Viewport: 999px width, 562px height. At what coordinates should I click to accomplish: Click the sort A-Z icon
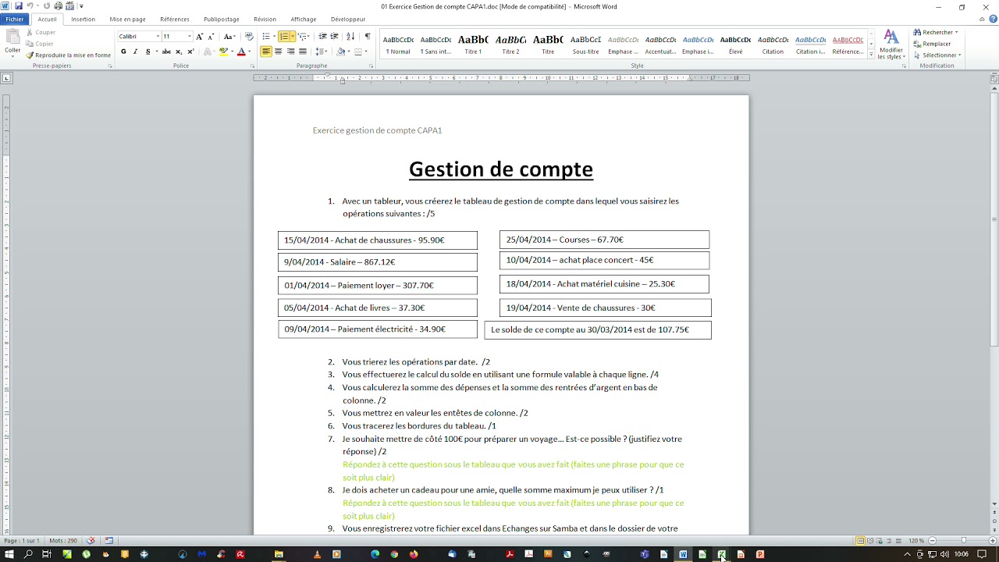pos(350,37)
